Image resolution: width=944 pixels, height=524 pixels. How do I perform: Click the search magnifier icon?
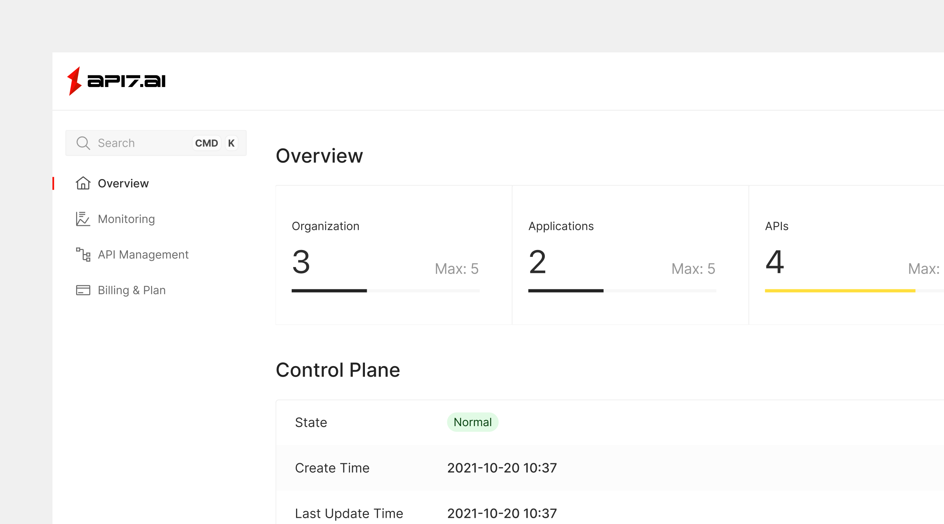(x=83, y=143)
